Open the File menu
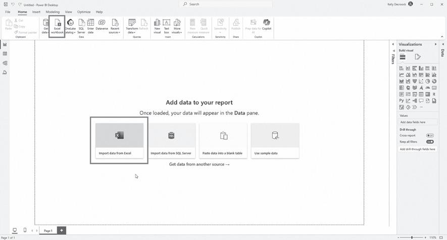This screenshot has width=447, height=240. tap(8, 12)
